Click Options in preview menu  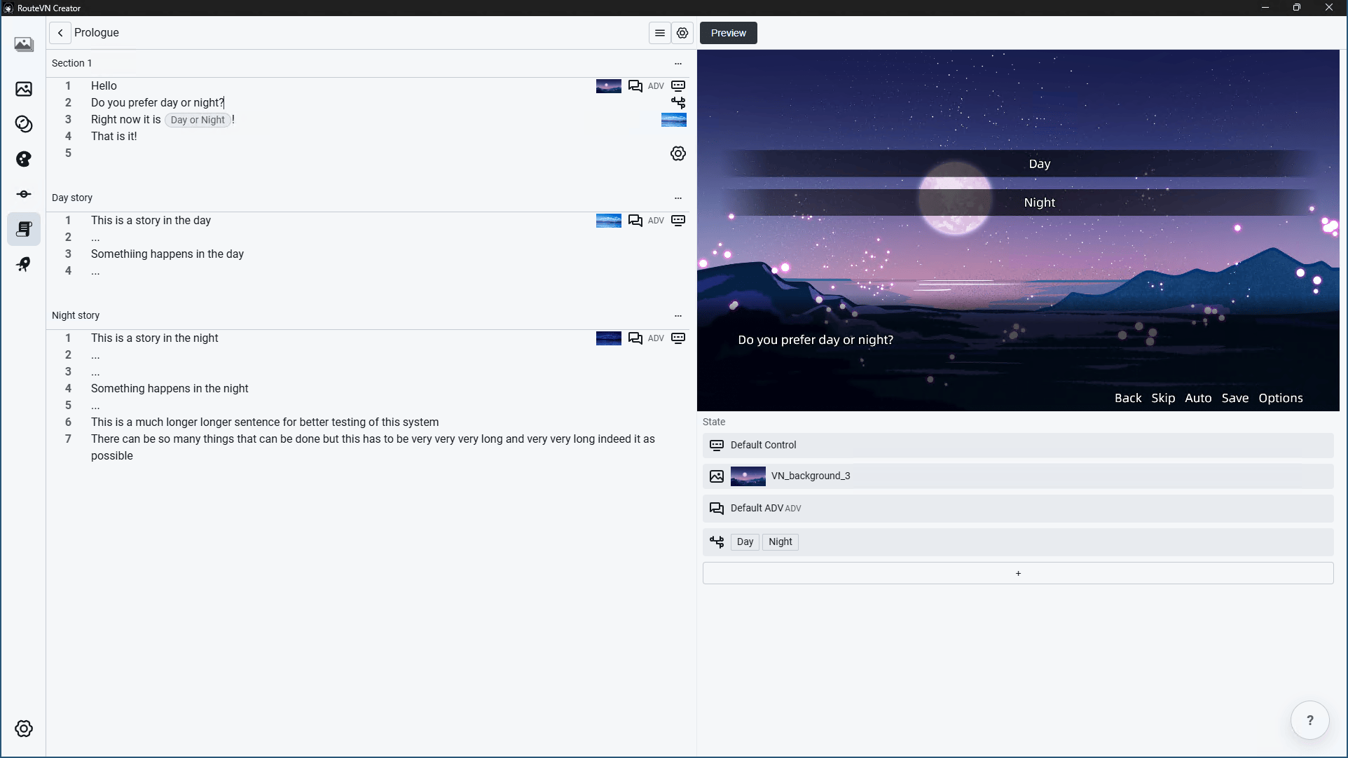pos(1281,398)
